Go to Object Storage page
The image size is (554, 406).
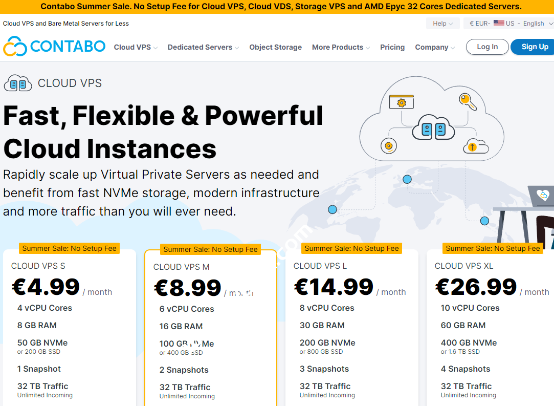pyautogui.click(x=276, y=47)
